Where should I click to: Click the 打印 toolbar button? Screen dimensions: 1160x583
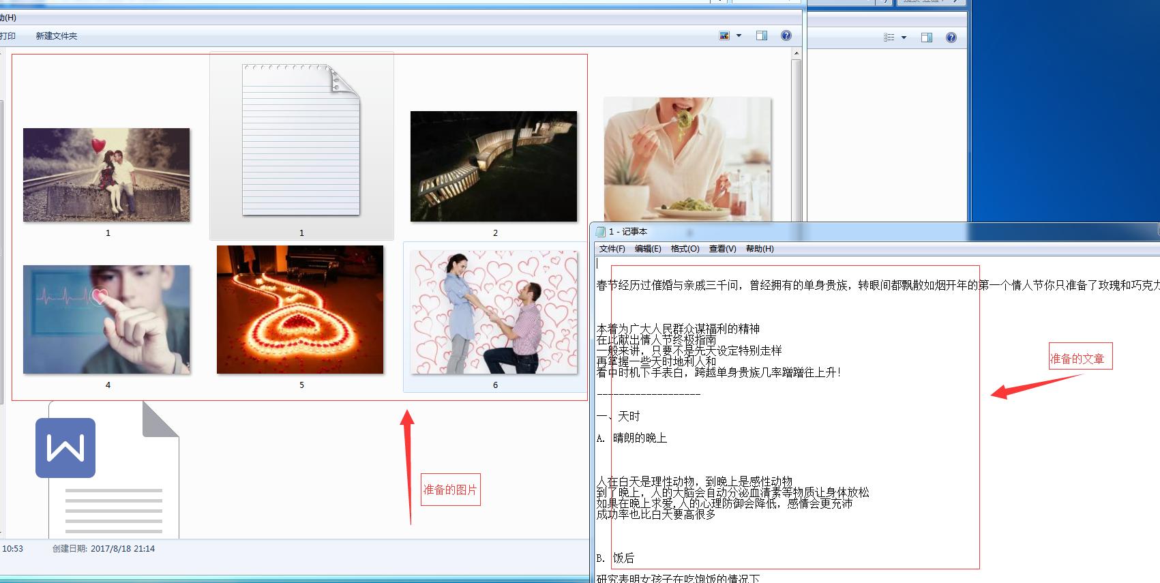point(8,36)
